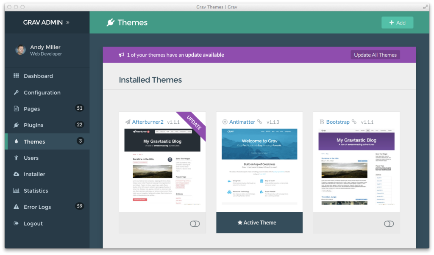Select Themes menu item
This screenshot has height=255, width=434.
coord(47,141)
